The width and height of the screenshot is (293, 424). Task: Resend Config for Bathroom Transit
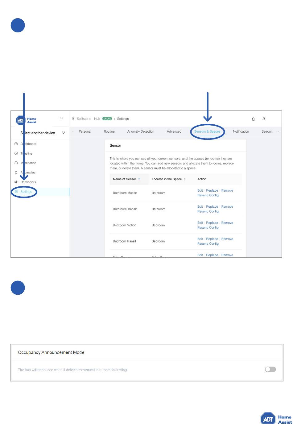[x=208, y=211]
